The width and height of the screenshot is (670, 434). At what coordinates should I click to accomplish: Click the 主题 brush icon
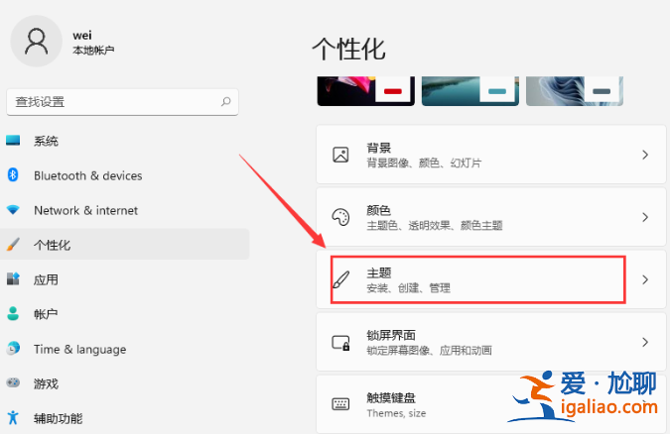coord(341,279)
